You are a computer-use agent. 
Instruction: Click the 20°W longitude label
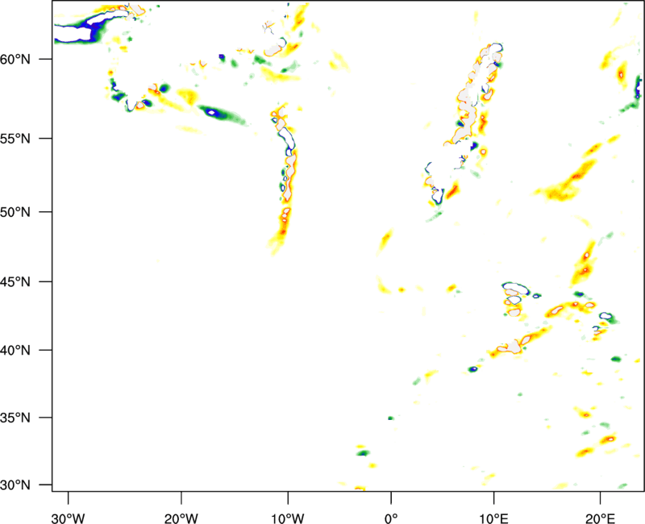(x=181, y=518)
